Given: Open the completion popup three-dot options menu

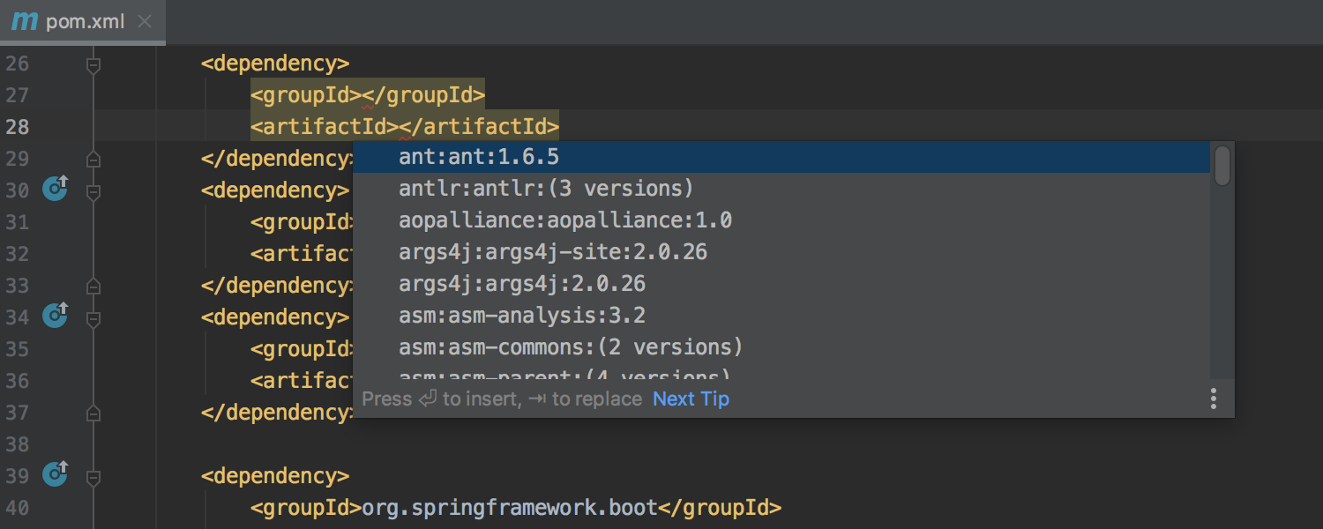Looking at the screenshot, I should (1214, 399).
